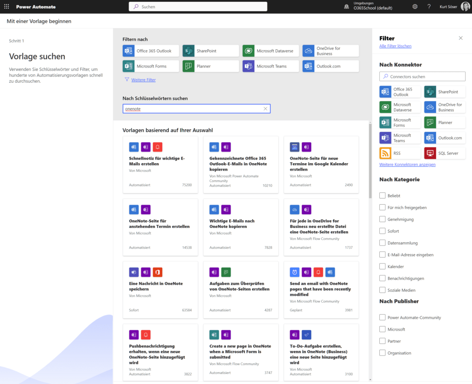The image size is (472, 384).
Task: Click the funnel icon beside Weitere Filter
Action: 127,80
